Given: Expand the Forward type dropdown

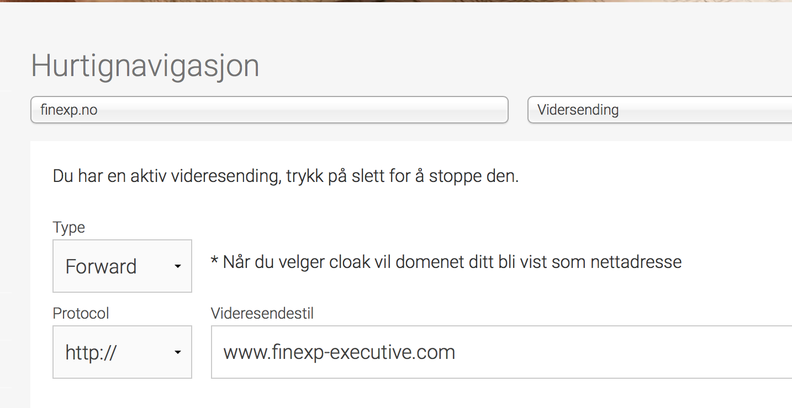Looking at the screenshot, I should coord(122,266).
